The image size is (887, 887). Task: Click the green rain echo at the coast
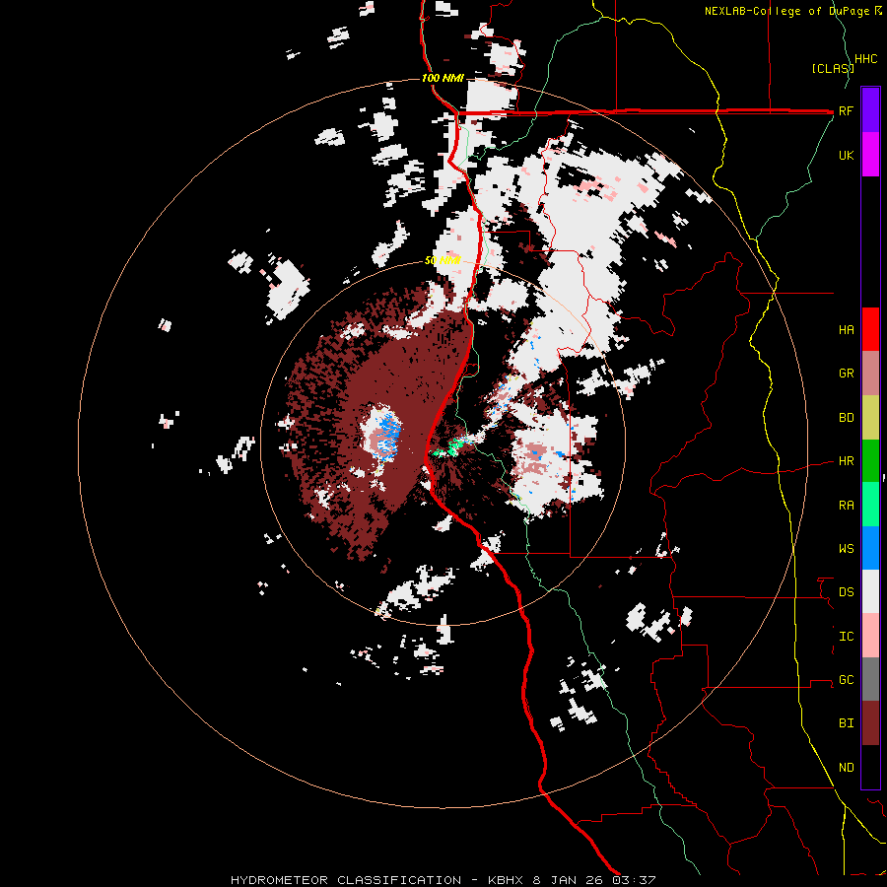451,449
